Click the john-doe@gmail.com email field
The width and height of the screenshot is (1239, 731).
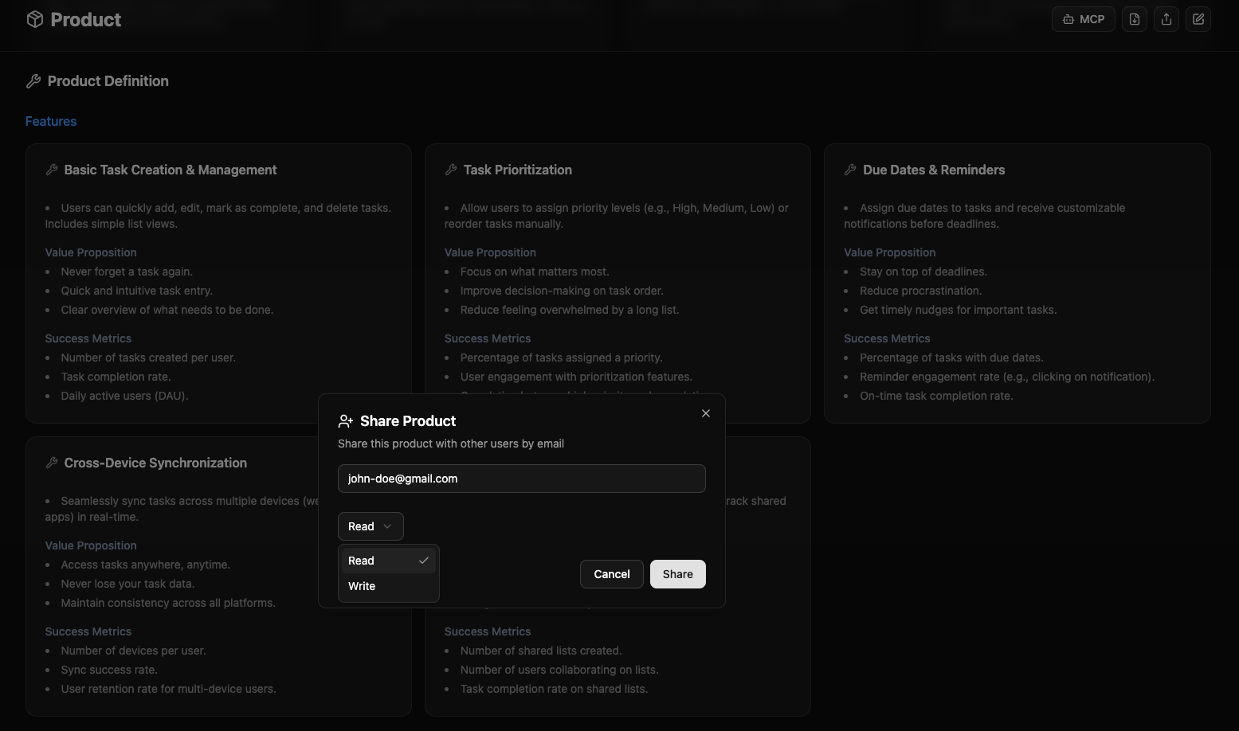pos(522,478)
